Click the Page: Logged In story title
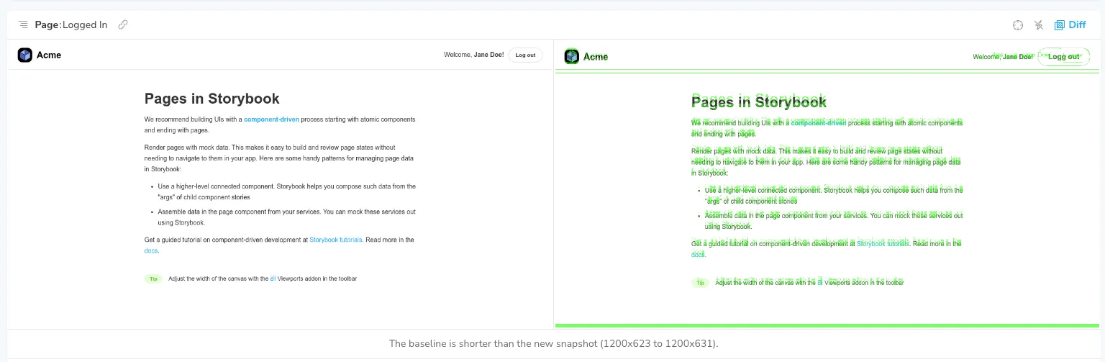Screen dimensions: 1105x362 click(x=71, y=24)
